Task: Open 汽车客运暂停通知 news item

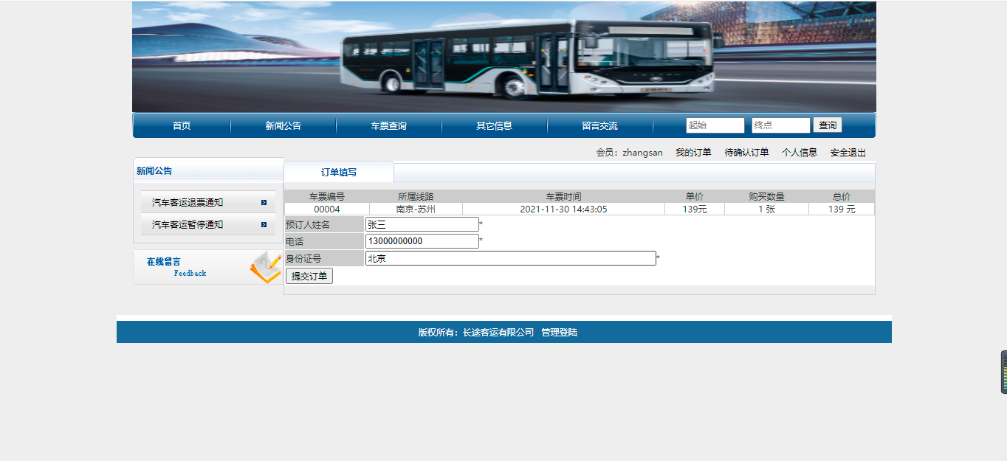Action: coord(188,225)
